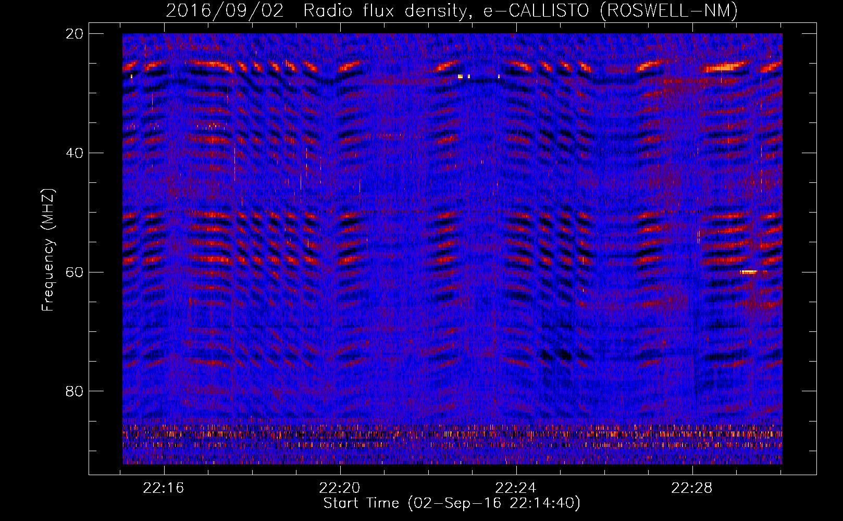
Task: Click the '20' frequency tick label
Action: 75,34
